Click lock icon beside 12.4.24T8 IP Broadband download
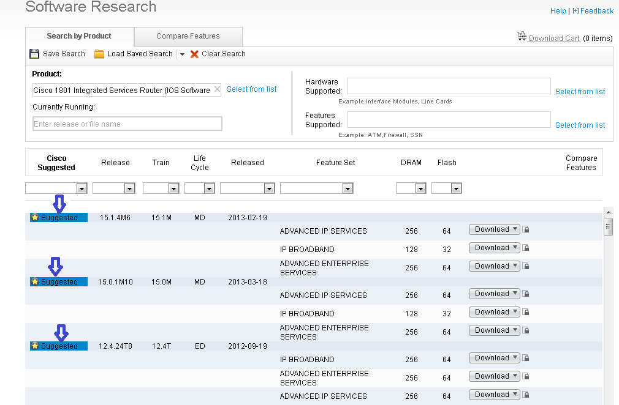The image size is (619, 405). [526, 358]
